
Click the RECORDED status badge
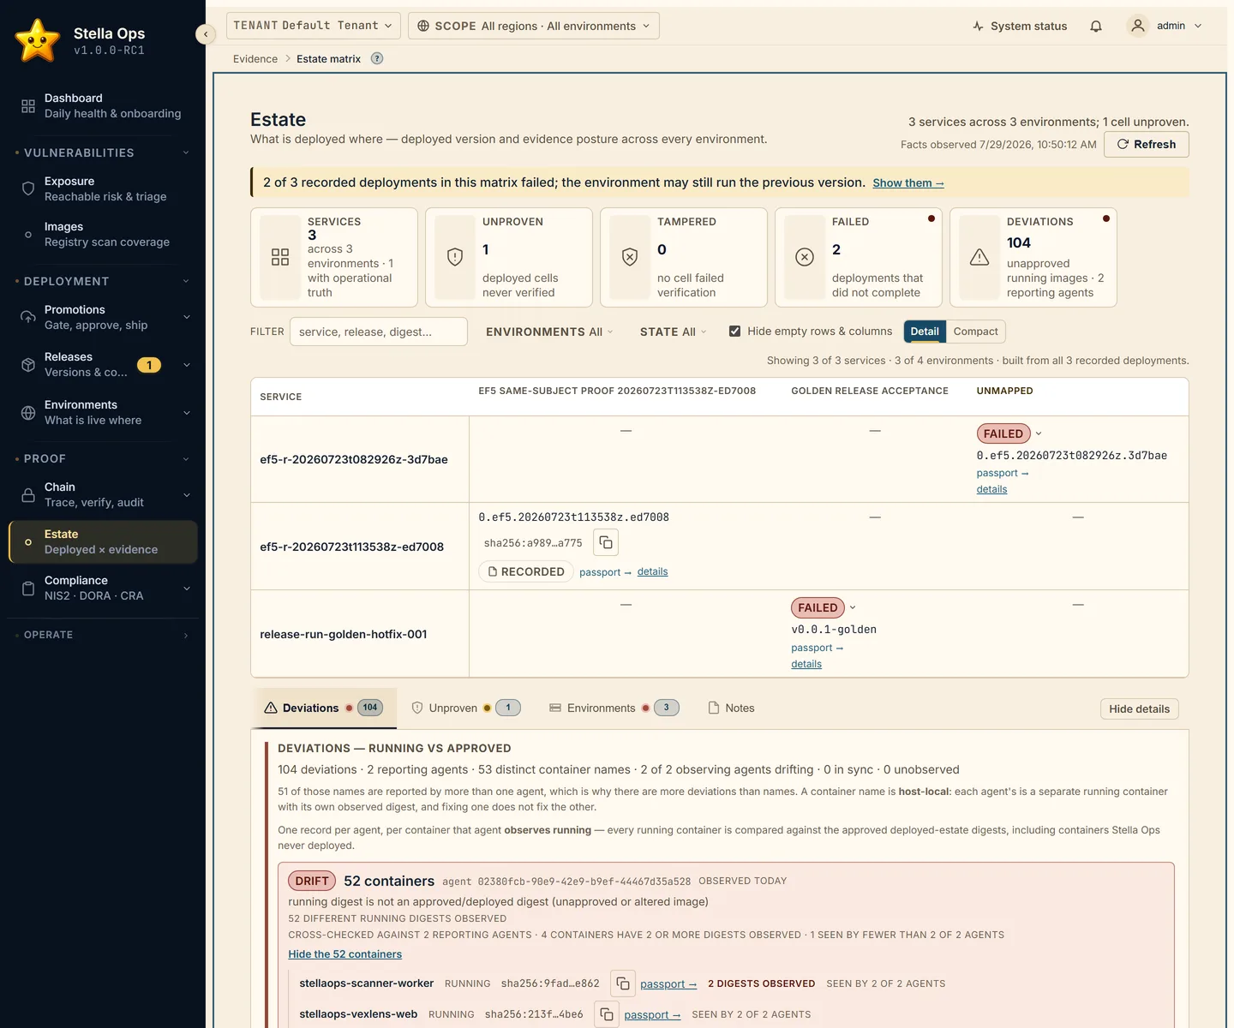(525, 571)
